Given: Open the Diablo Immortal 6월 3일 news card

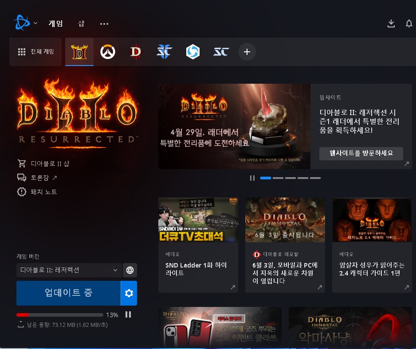Looking at the screenshot, I should point(285,245).
